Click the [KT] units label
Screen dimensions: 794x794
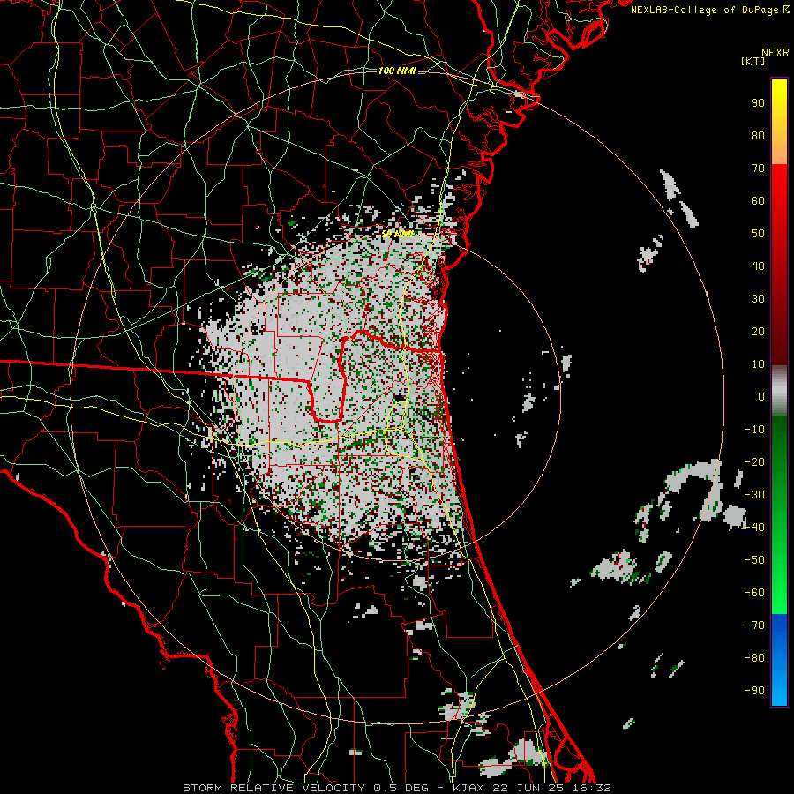click(753, 61)
